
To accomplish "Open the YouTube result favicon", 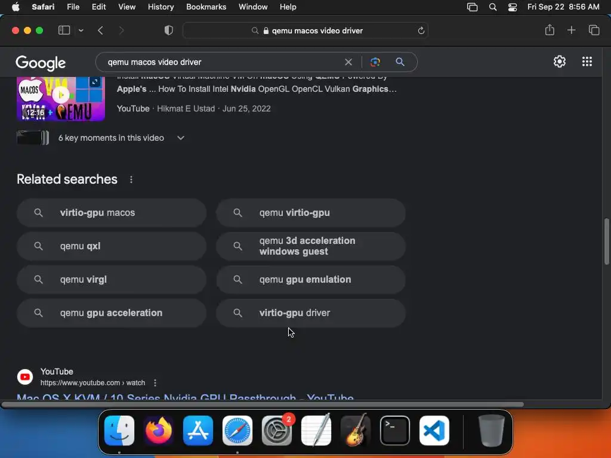I will [25, 377].
